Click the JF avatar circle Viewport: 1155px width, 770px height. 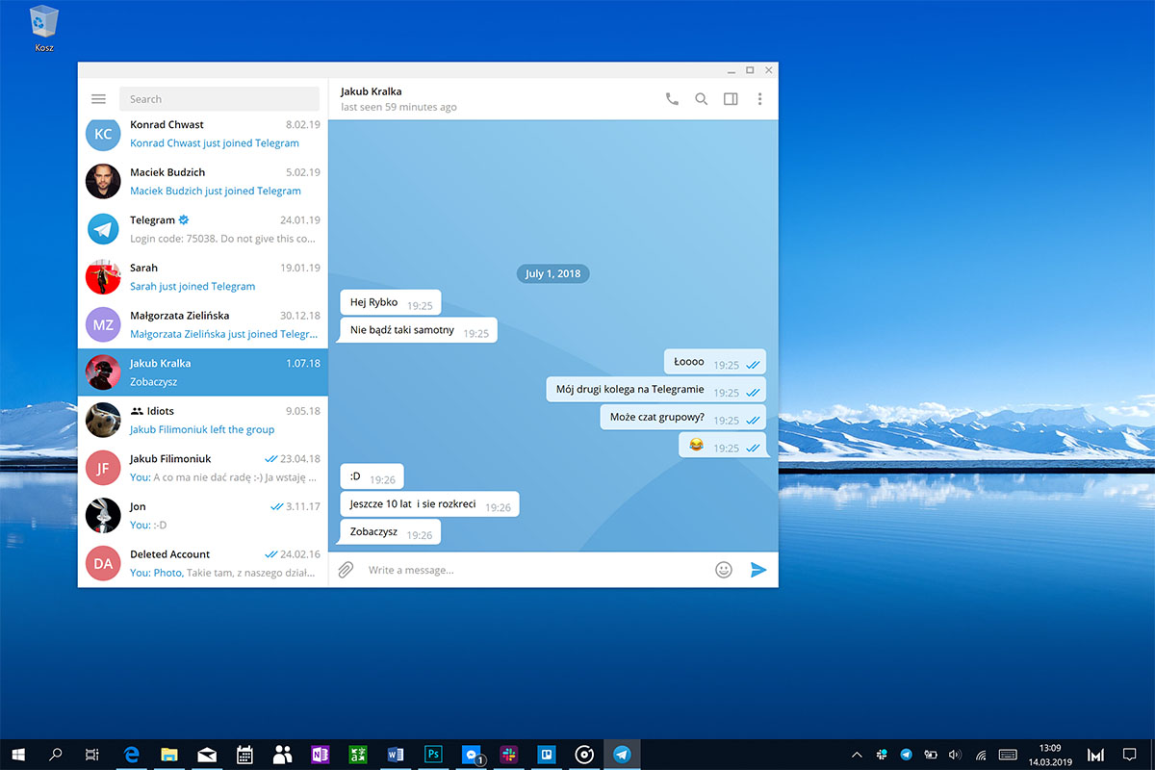point(103,468)
